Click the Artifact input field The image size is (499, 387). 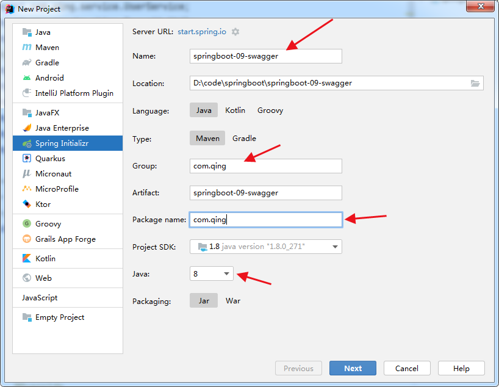pos(266,193)
